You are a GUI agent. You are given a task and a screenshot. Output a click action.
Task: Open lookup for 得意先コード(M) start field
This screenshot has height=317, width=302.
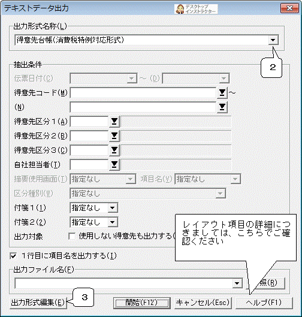point(222,93)
